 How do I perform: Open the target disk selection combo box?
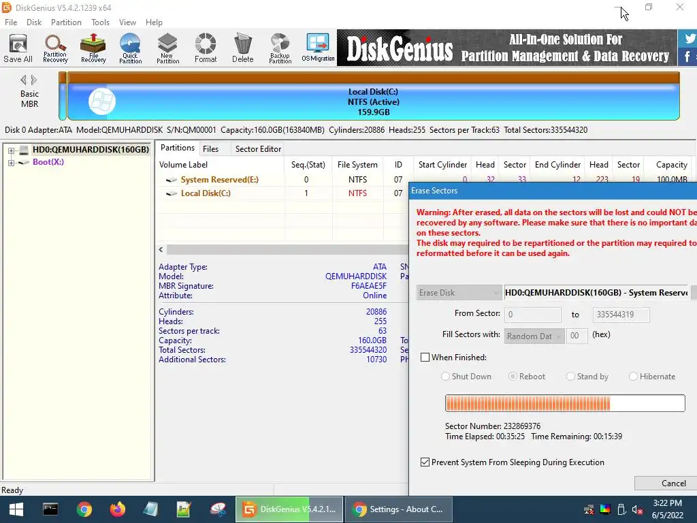[596, 293]
